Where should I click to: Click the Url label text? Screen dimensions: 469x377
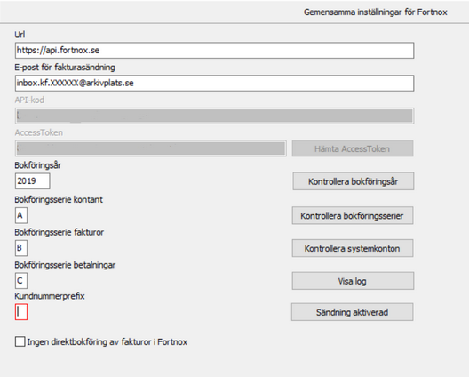coord(20,35)
